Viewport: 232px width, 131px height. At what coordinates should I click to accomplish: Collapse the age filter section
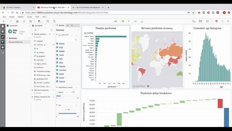[57, 105]
